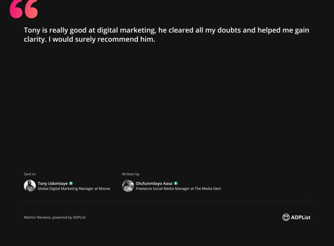334x246 pixels.
Task: Click the "Sent to" label
Action: [x=30, y=174]
